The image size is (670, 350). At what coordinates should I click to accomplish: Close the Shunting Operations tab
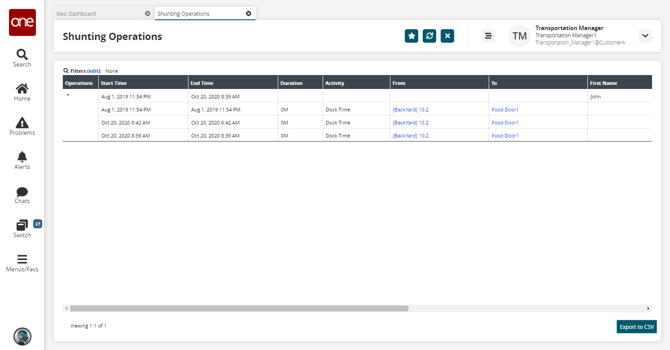click(x=249, y=13)
